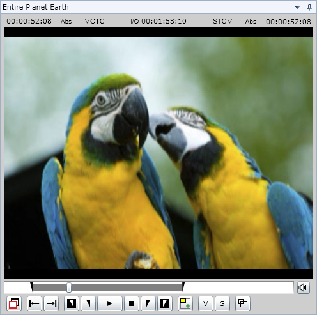Click the red overlapping squares icon
317x315 pixels.
[14, 303]
